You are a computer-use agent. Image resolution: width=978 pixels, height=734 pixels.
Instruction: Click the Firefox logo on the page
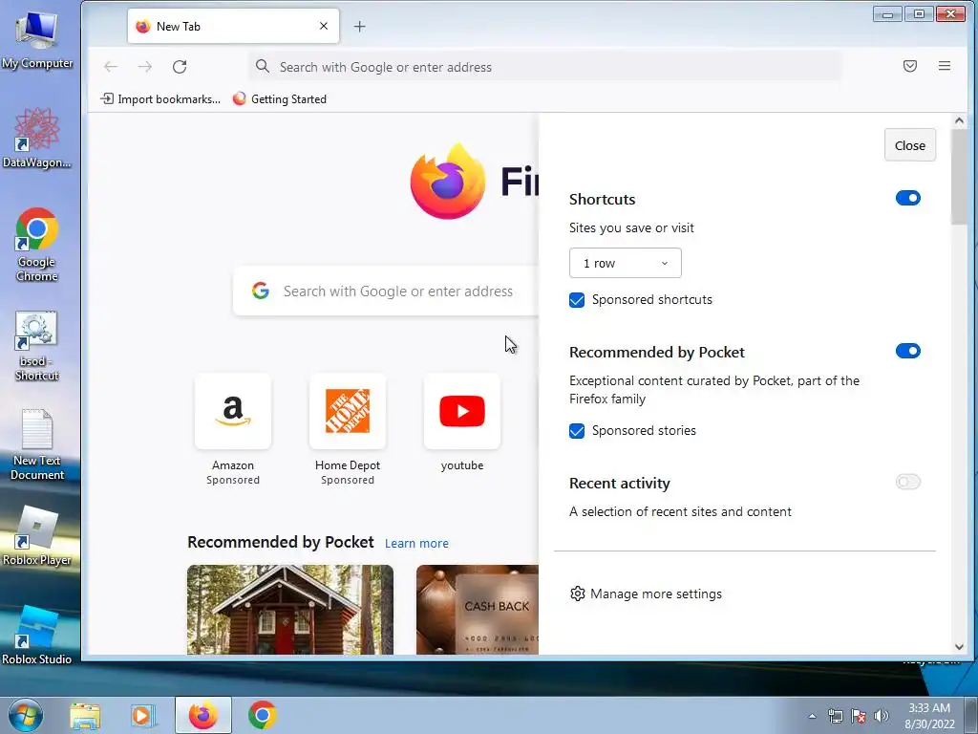(447, 182)
